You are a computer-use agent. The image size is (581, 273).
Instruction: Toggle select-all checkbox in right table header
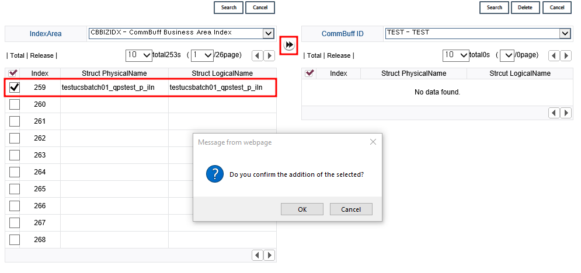pyautogui.click(x=309, y=73)
